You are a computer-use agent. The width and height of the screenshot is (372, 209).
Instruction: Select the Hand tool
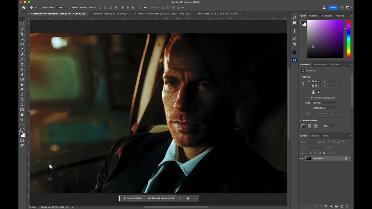point(22,115)
